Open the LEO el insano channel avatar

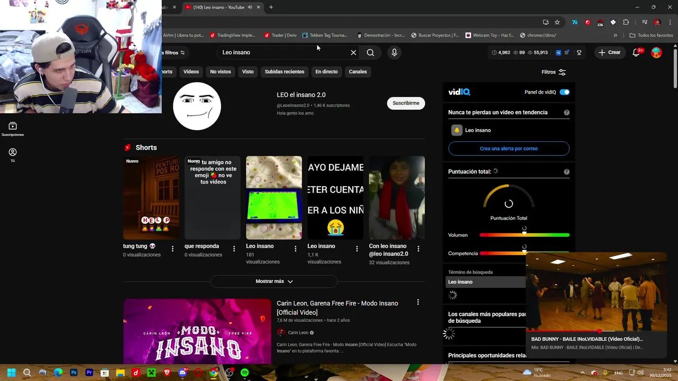(197, 106)
